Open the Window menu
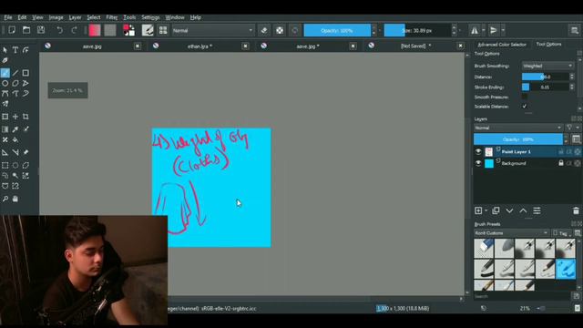 (x=175, y=17)
